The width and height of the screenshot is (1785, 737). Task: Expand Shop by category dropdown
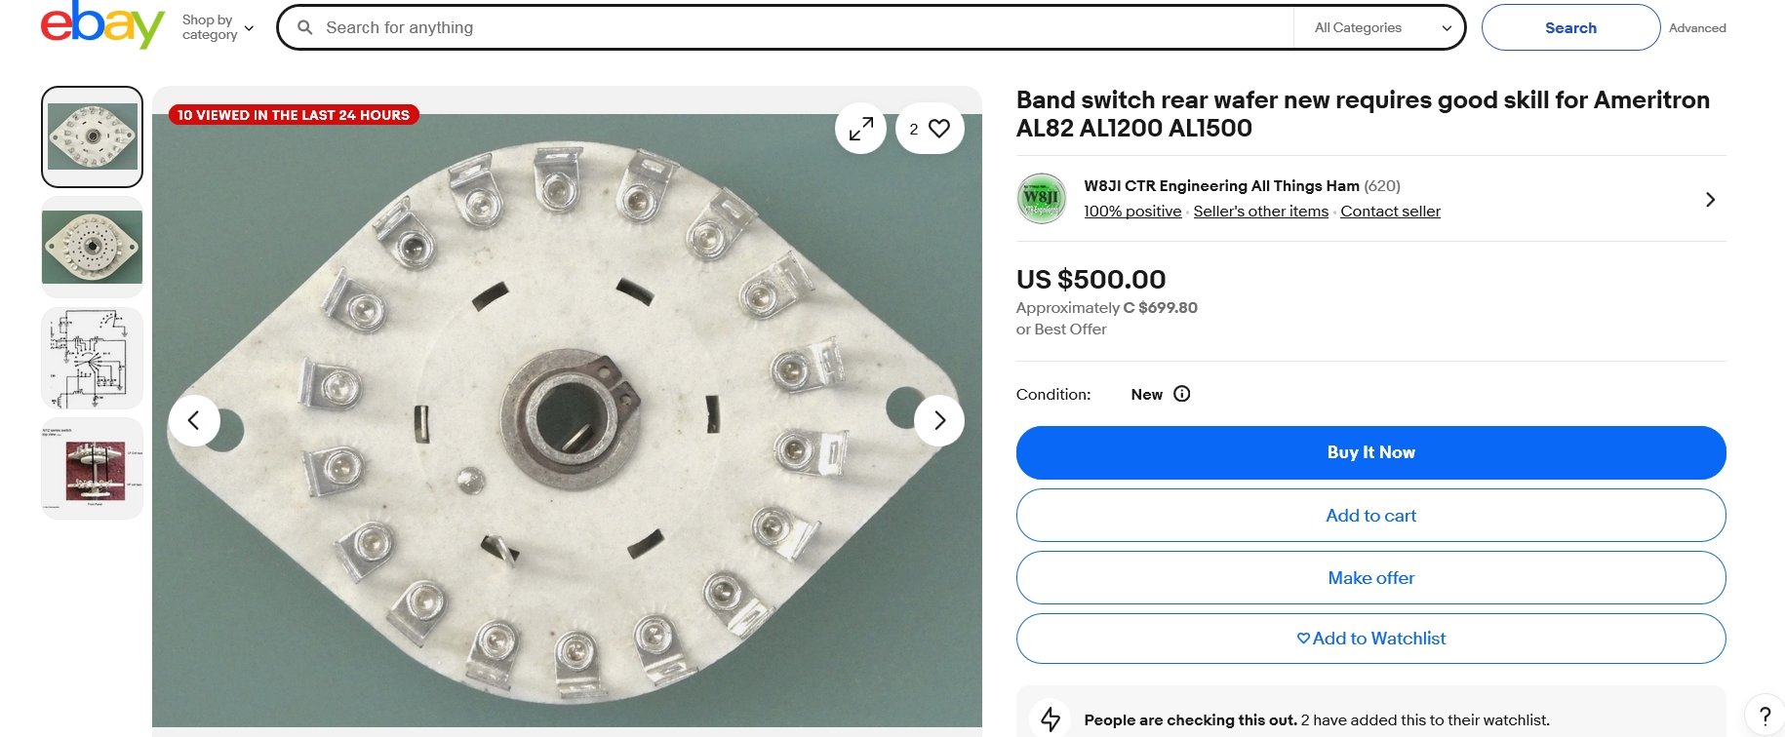pyautogui.click(x=217, y=27)
